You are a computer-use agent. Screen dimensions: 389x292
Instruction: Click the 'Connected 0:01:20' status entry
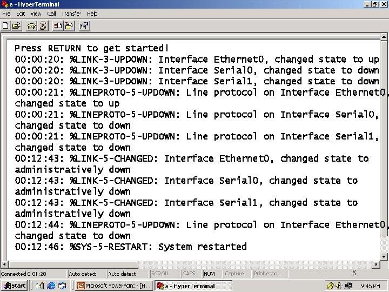coord(24,274)
